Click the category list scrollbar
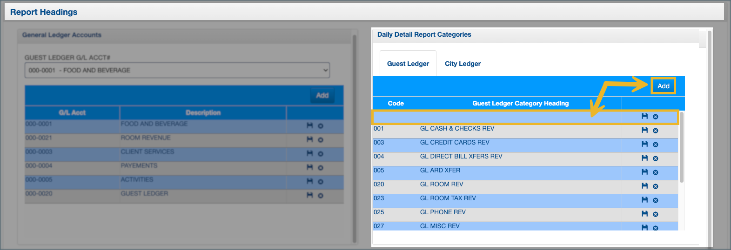This screenshot has height=250, width=731. coord(681,147)
